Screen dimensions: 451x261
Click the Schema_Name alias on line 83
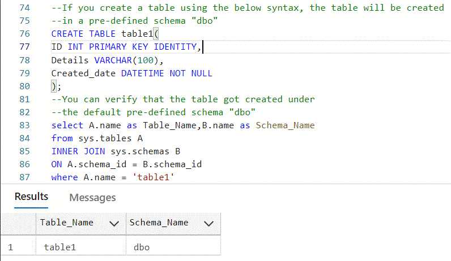(285, 125)
